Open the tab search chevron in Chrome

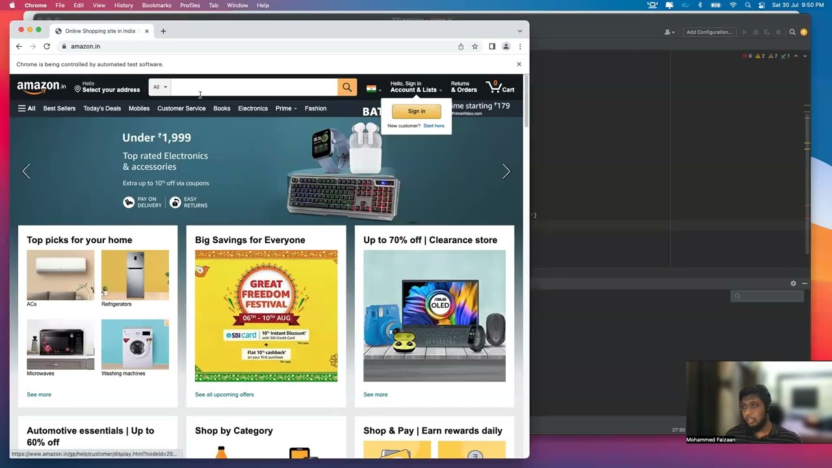(x=519, y=31)
